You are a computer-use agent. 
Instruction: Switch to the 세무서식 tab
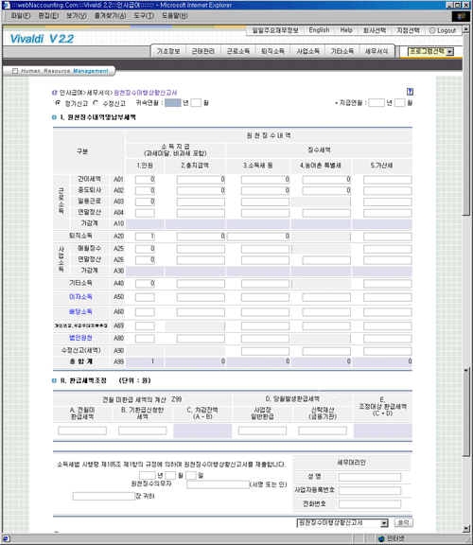click(x=377, y=51)
